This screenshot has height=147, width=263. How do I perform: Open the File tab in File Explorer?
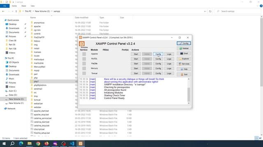tap(5, 6)
